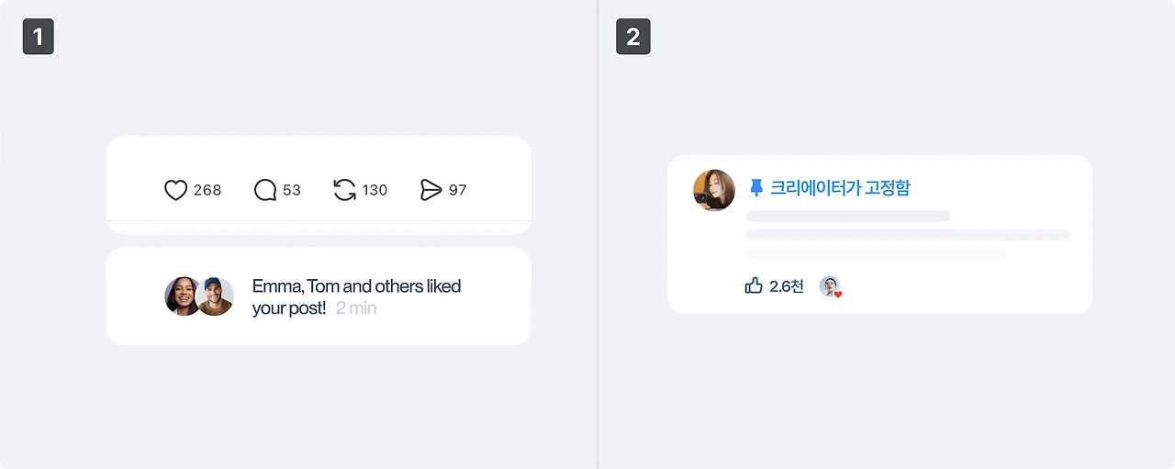Open Emma's profile avatar
The height and width of the screenshot is (469, 1175).
coord(182,296)
